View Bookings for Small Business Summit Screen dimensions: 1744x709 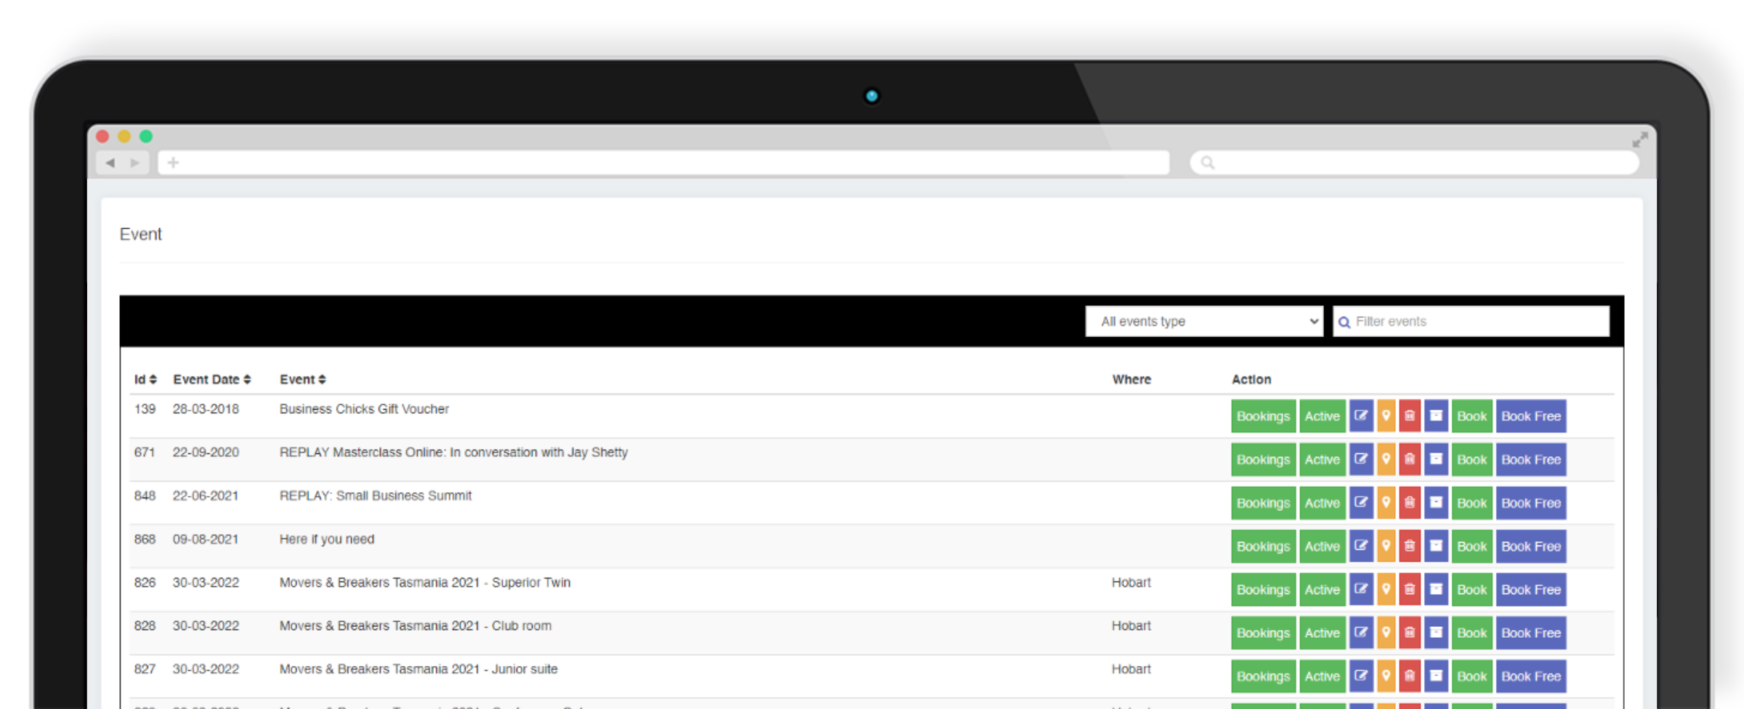coord(1263,503)
